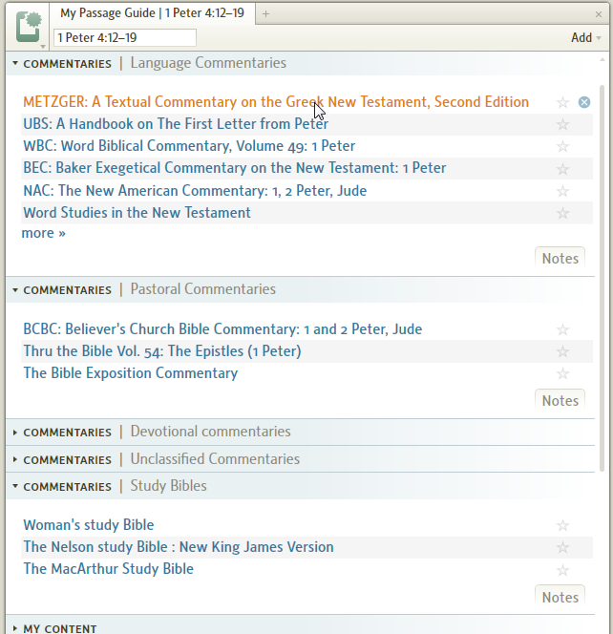Close the panel with the X button

599,14
